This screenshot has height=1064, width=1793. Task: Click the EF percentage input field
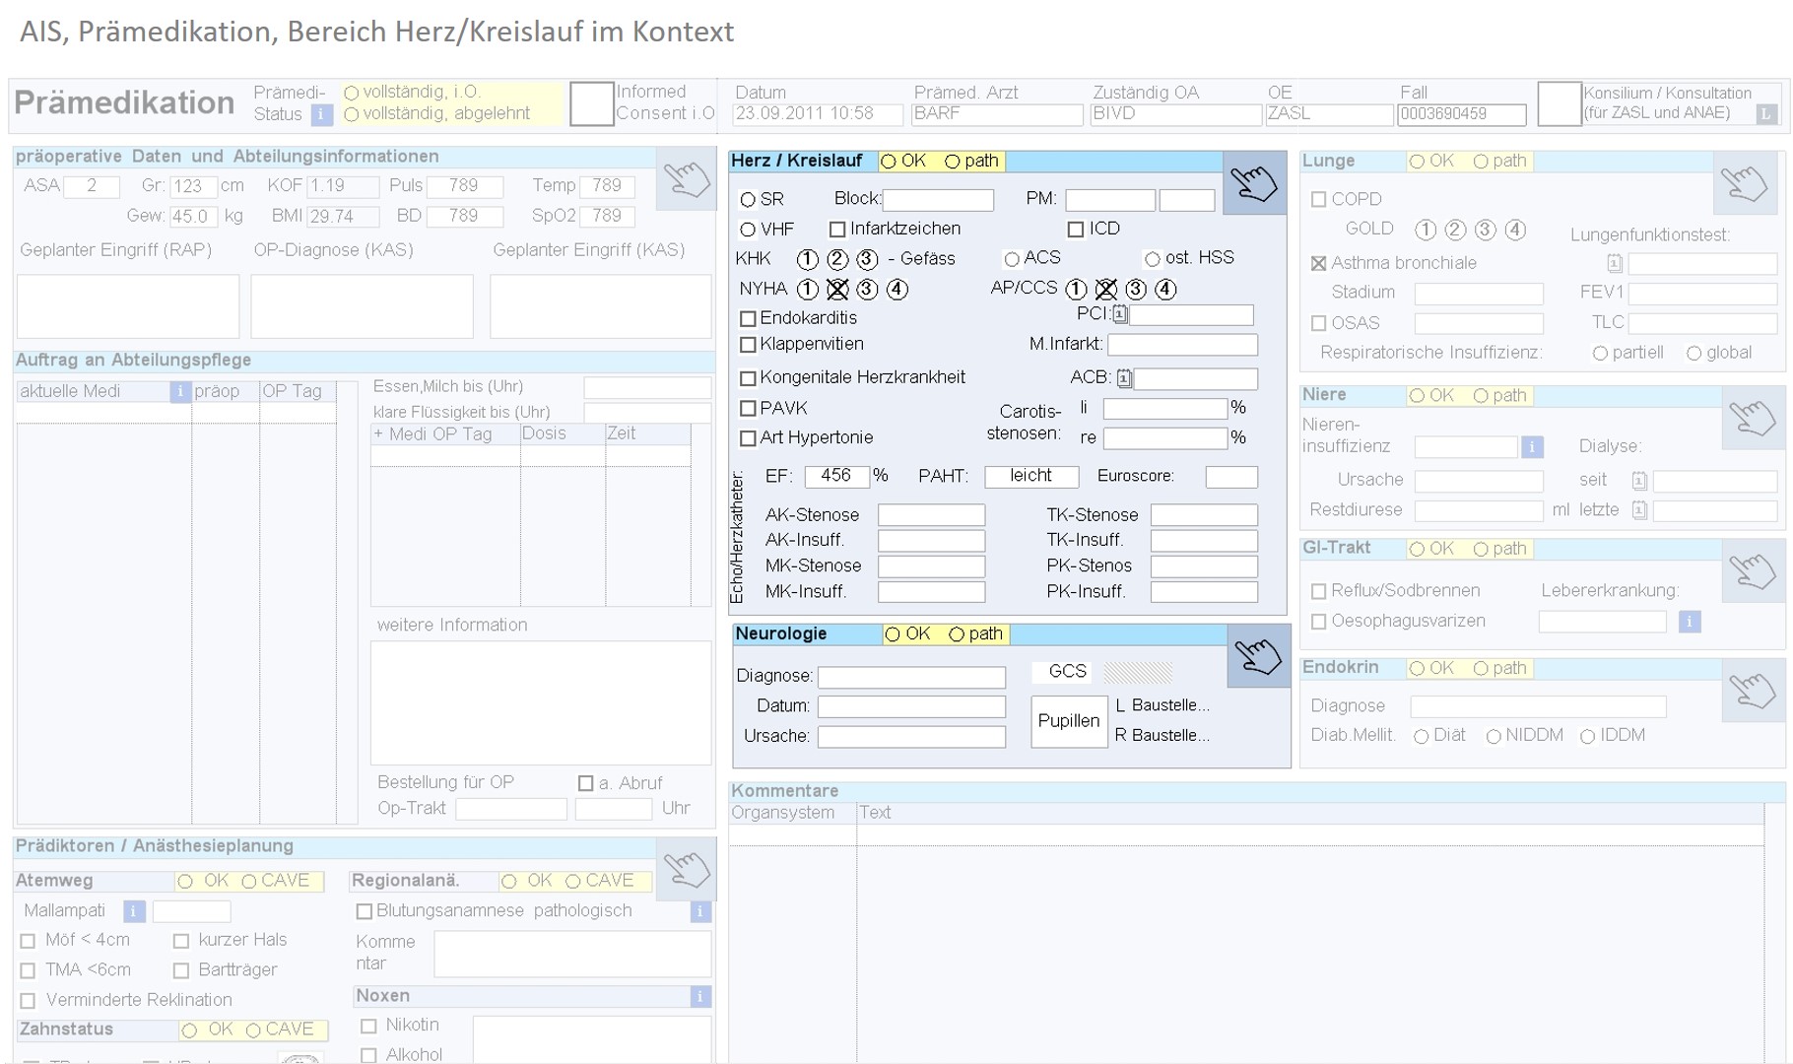[835, 476]
